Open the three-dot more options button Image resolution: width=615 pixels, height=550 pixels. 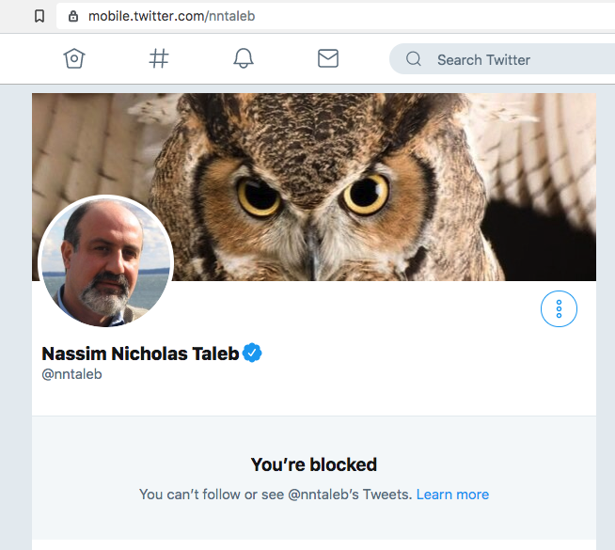[559, 308]
